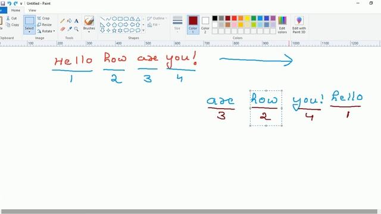Click the Resize button

[x=45, y=25]
